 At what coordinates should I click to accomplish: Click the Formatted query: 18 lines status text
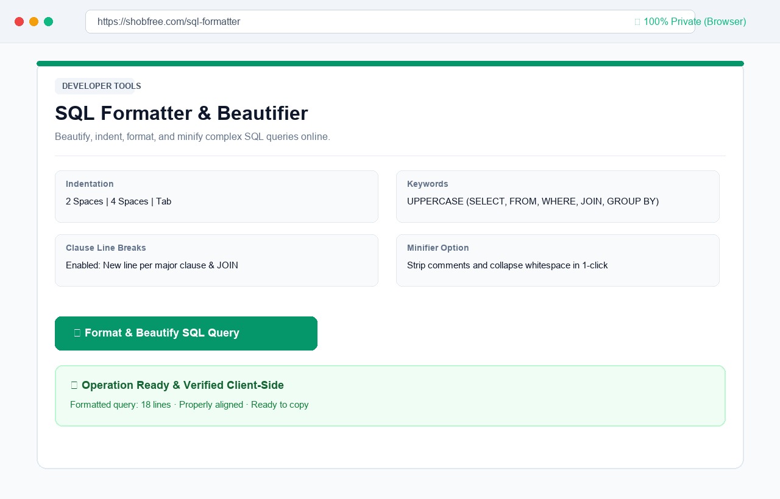(x=190, y=405)
